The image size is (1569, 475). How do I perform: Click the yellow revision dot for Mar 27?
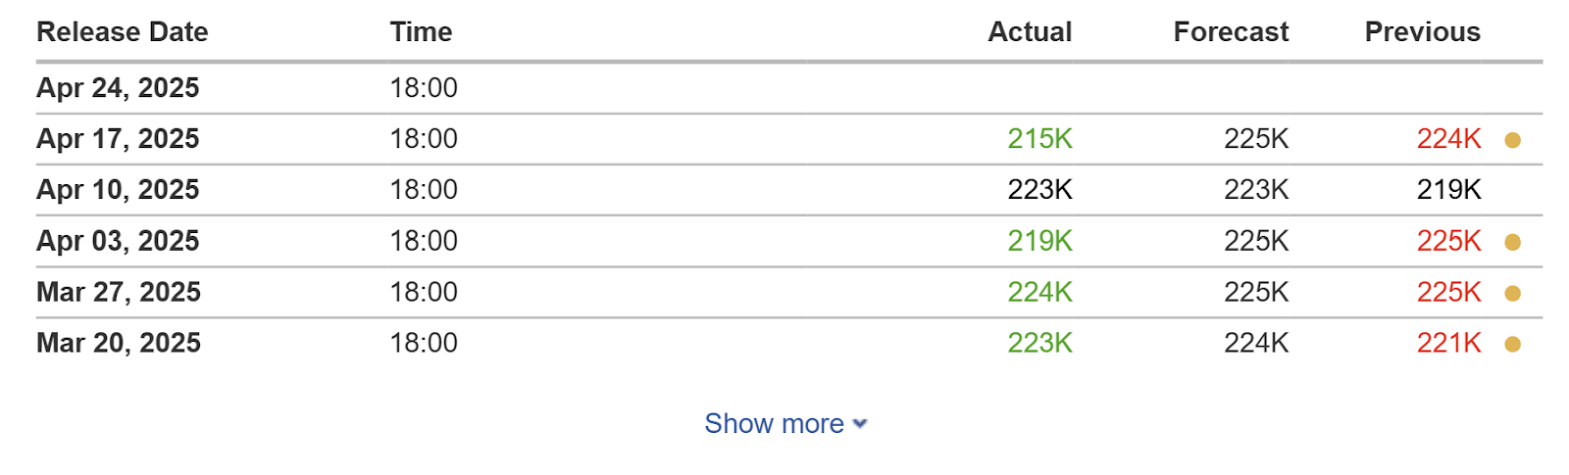click(x=1512, y=293)
